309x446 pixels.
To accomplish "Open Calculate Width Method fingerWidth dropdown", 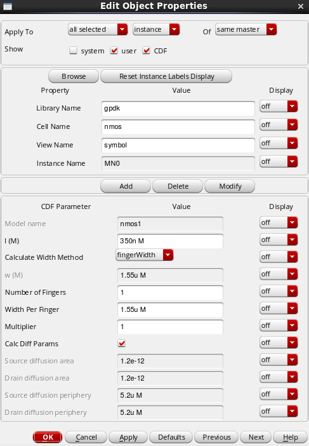I will (145, 255).
